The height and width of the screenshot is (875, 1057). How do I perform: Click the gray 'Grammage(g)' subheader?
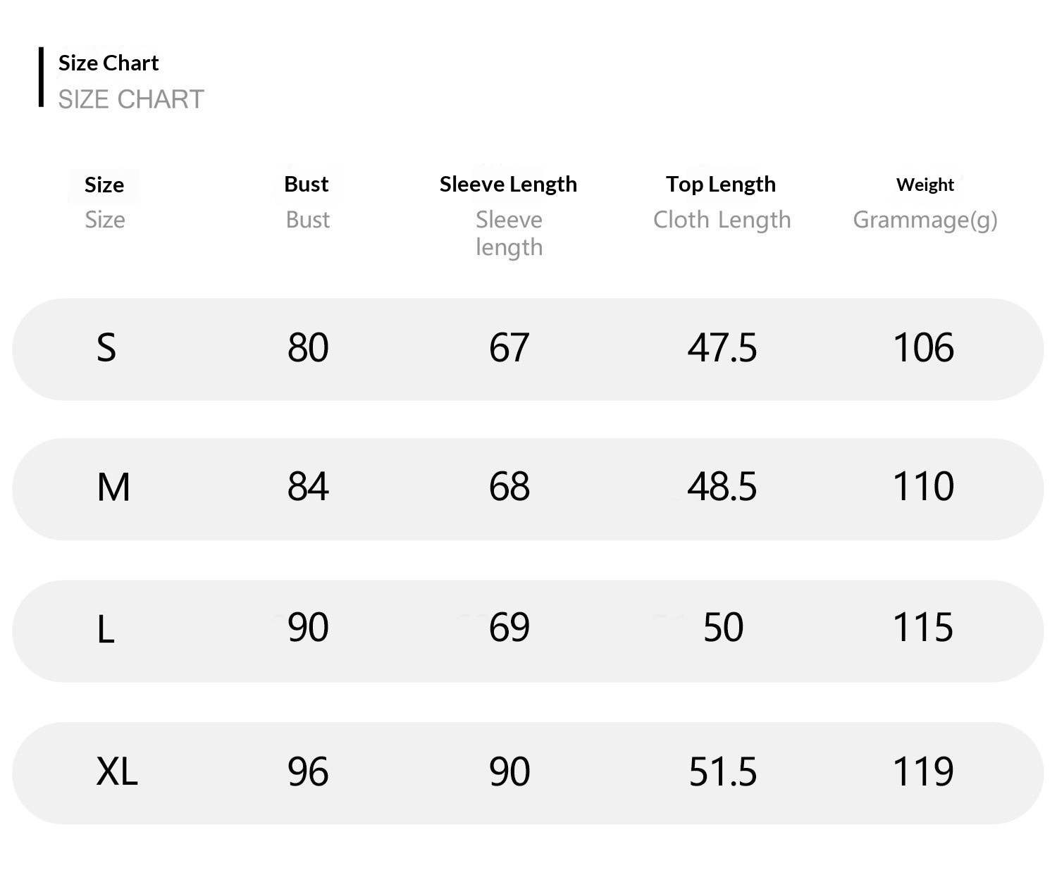pos(925,220)
